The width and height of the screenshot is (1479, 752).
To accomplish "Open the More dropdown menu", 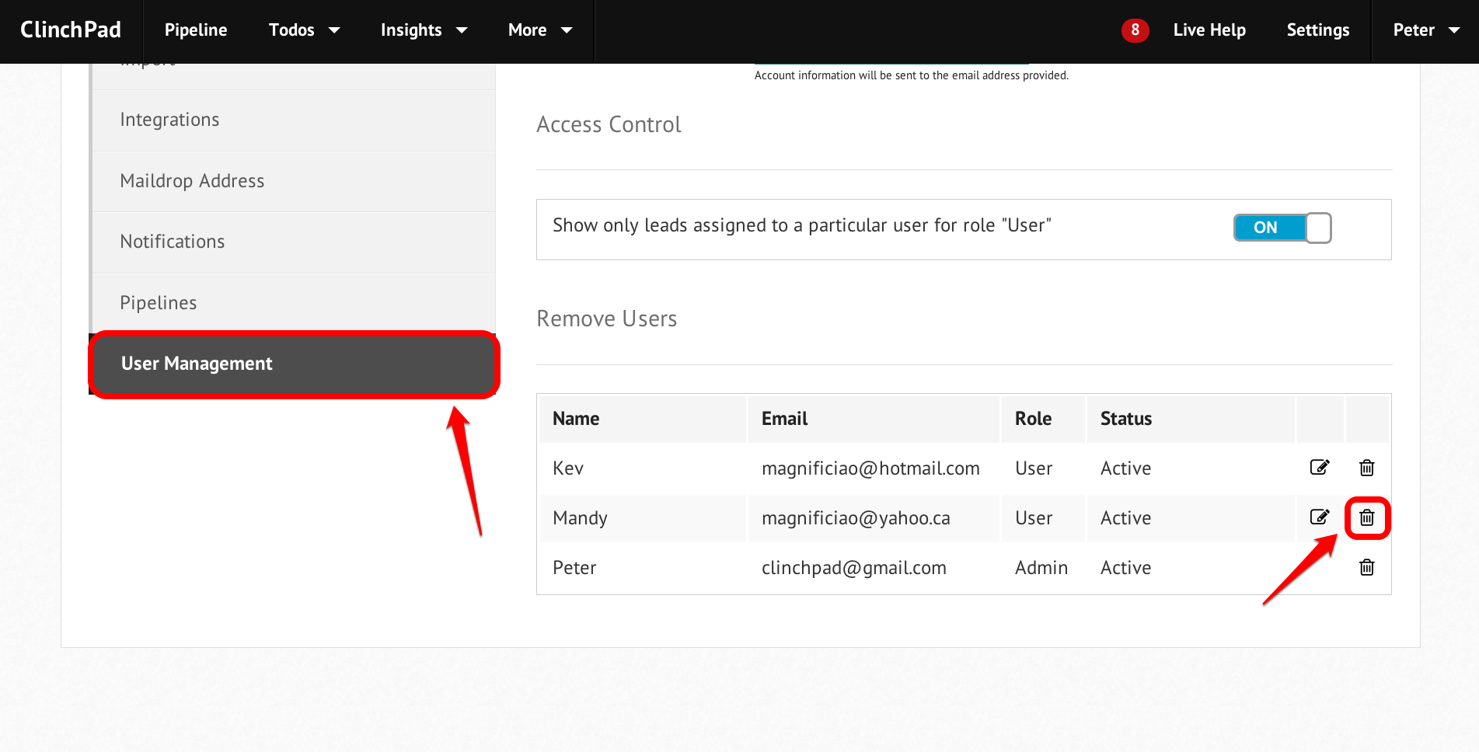I will (540, 30).
